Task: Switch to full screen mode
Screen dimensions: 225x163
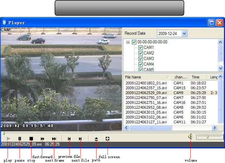Action: point(107,139)
